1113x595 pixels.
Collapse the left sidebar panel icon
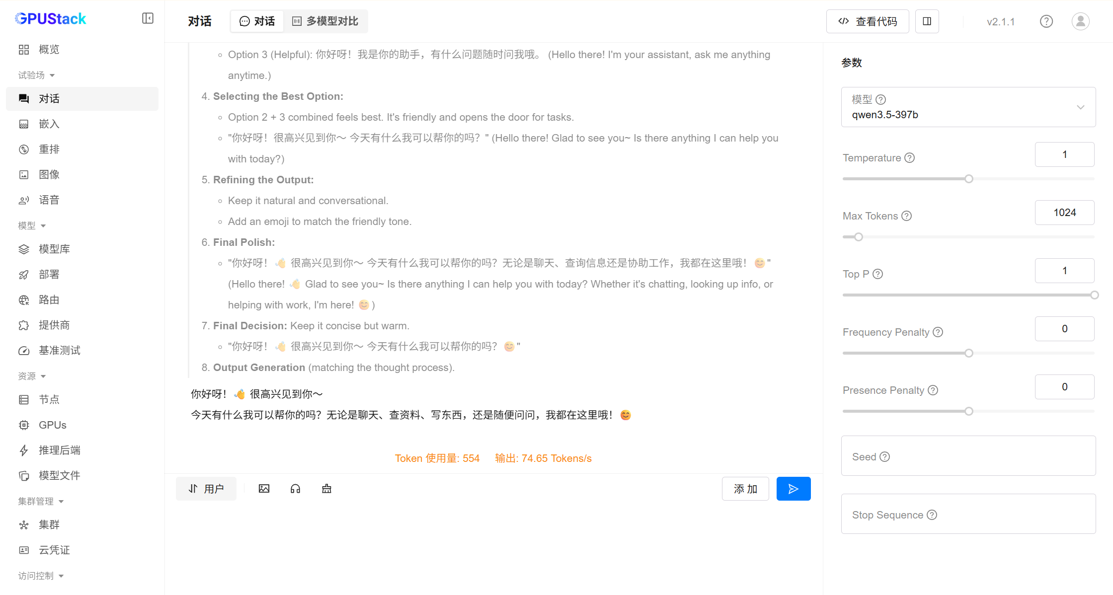tap(148, 18)
